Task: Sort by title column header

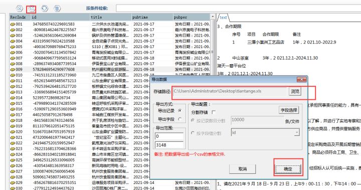Action: 110,17
